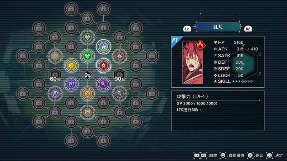The image size is (287, 161).
Task: Pick the blue shield defense node
Action: coord(71,84)
